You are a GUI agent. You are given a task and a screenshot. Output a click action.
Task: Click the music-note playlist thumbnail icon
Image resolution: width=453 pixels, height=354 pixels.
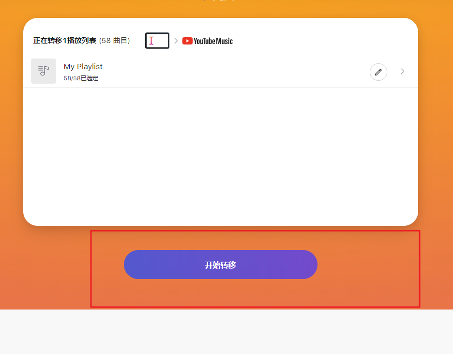point(44,71)
